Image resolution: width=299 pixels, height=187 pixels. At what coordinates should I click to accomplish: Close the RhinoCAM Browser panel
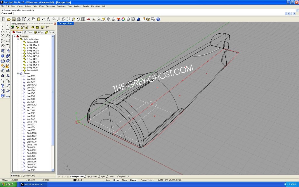tap(55, 24)
